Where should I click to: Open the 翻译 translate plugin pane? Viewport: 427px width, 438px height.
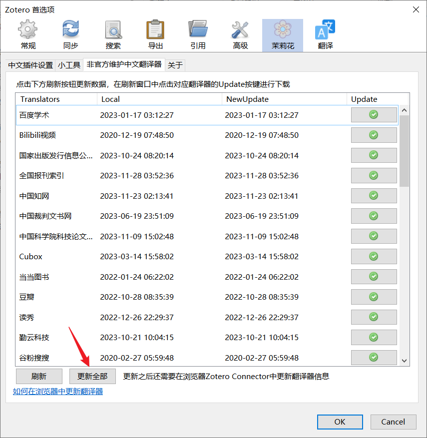coord(325,35)
